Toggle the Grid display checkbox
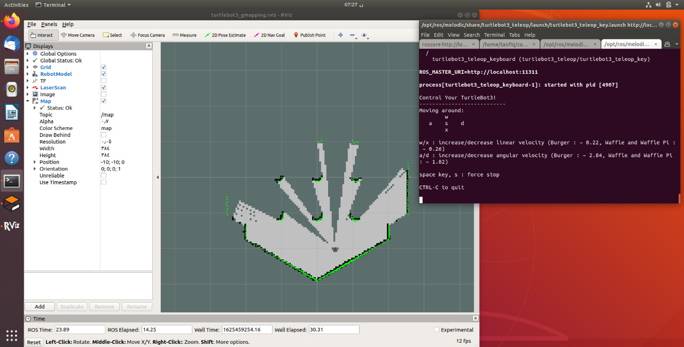 (x=104, y=67)
